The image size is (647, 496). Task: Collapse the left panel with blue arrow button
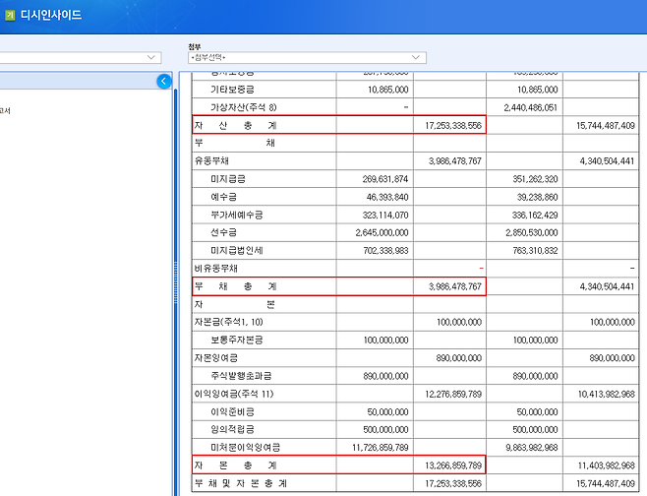click(163, 82)
